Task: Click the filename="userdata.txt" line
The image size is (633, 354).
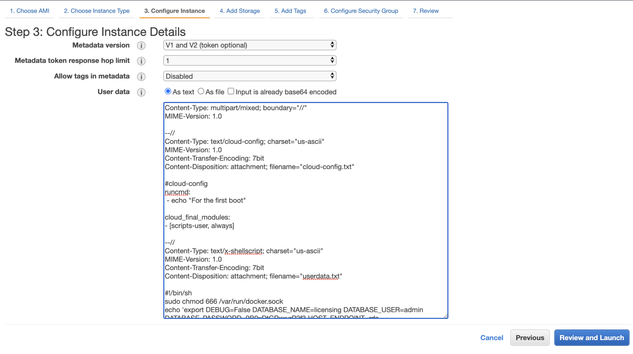Action: tap(253, 276)
